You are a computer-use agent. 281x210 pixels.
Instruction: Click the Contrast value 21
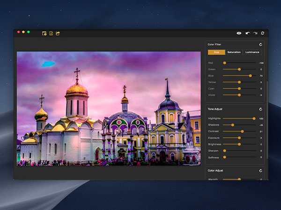tap(261, 132)
